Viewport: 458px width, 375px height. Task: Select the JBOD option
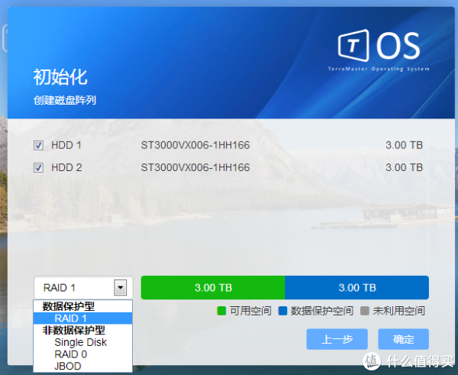[x=67, y=366]
